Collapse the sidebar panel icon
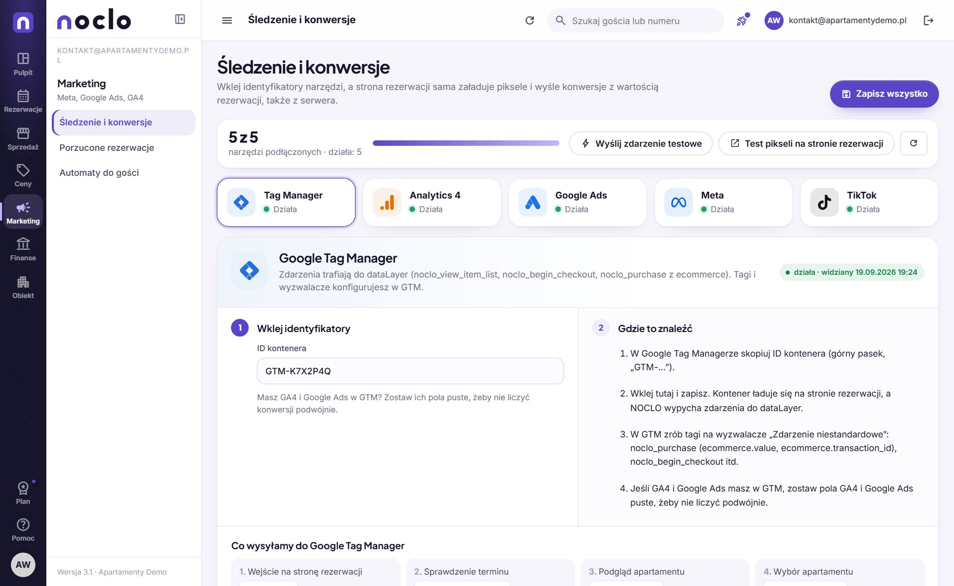This screenshot has width=954, height=586. click(x=180, y=19)
